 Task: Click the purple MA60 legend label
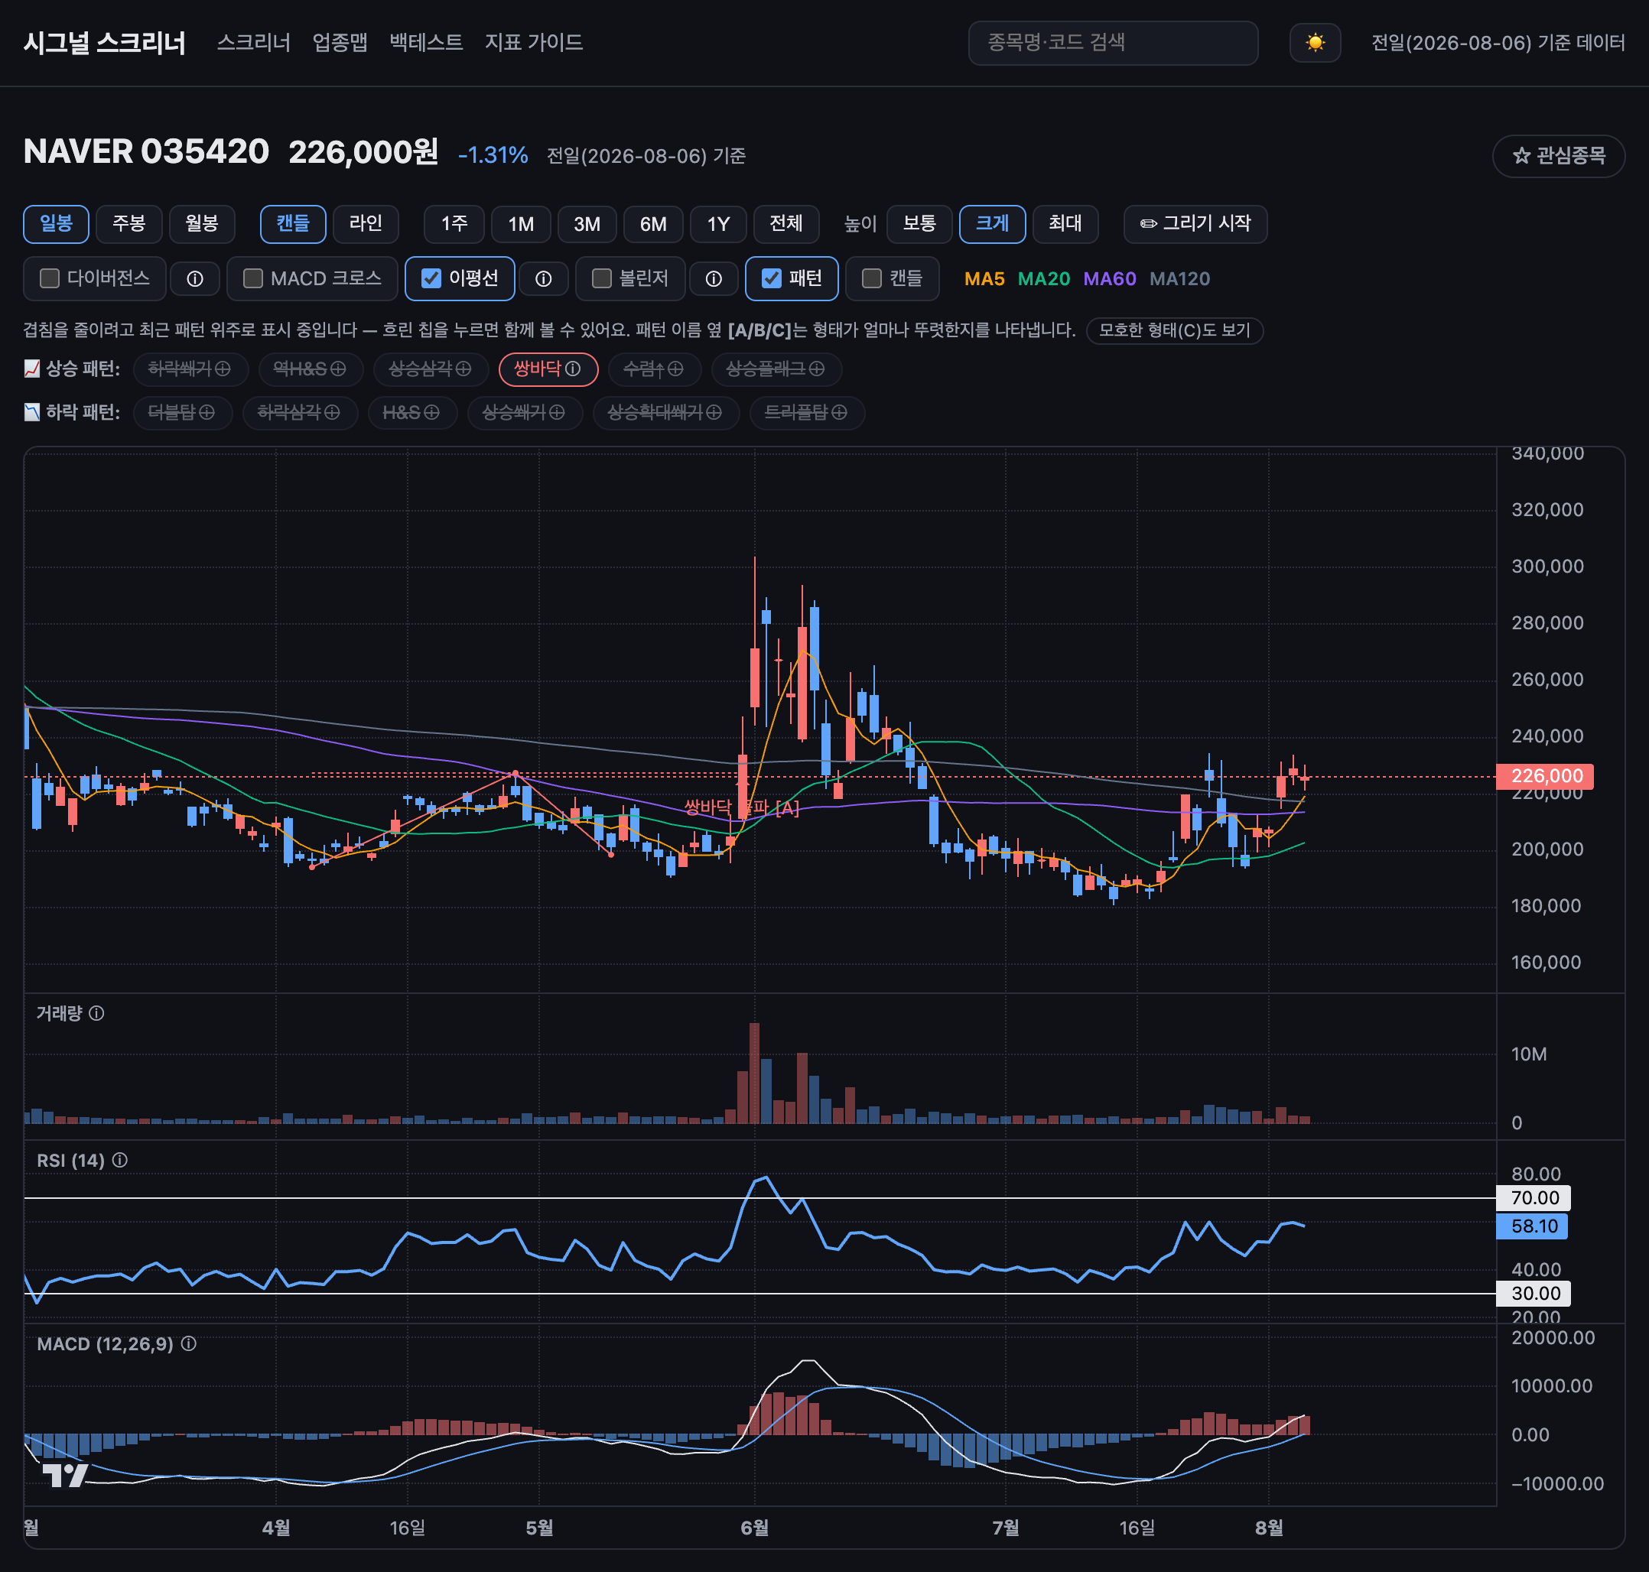coord(1110,279)
